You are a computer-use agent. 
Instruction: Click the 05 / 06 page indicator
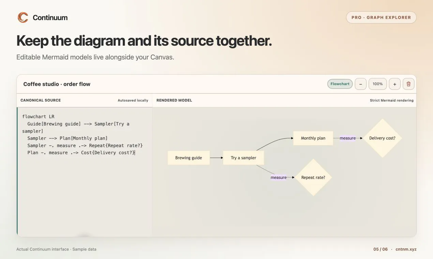(x=380, y=249)
